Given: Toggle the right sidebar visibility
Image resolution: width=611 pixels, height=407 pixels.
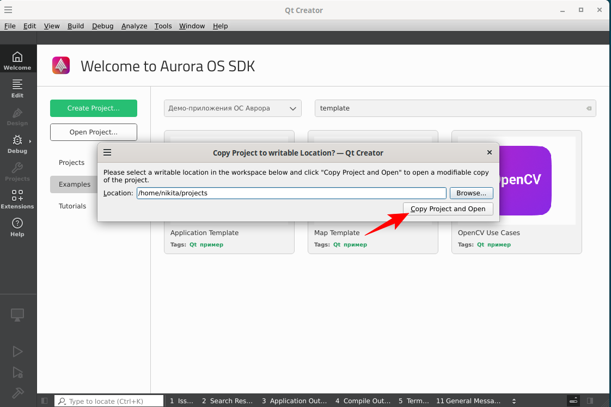Looking at the screenshot, I should (x=590, y=401).
